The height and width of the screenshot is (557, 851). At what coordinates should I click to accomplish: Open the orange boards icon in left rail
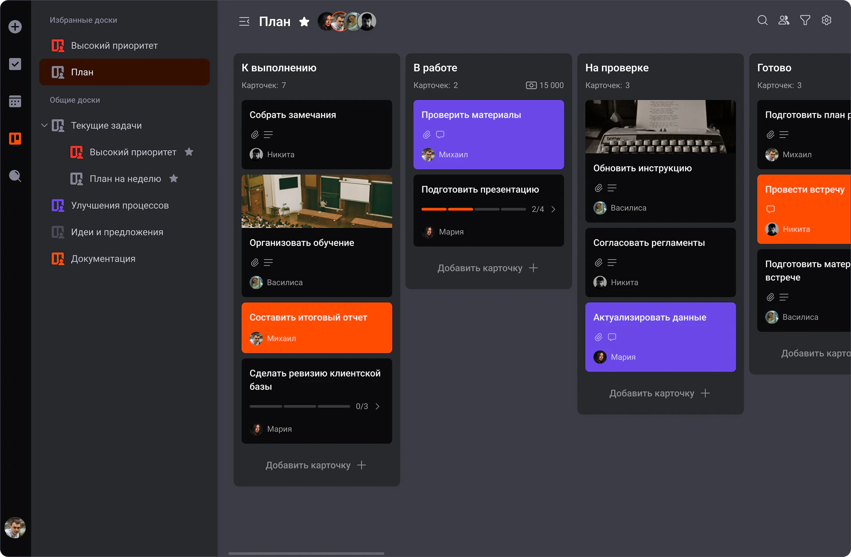15,139
